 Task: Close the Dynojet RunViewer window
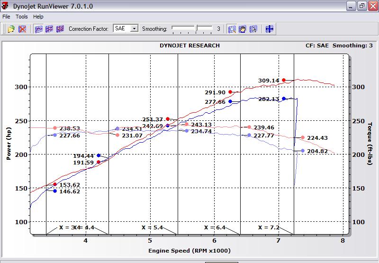click(373, 6)
